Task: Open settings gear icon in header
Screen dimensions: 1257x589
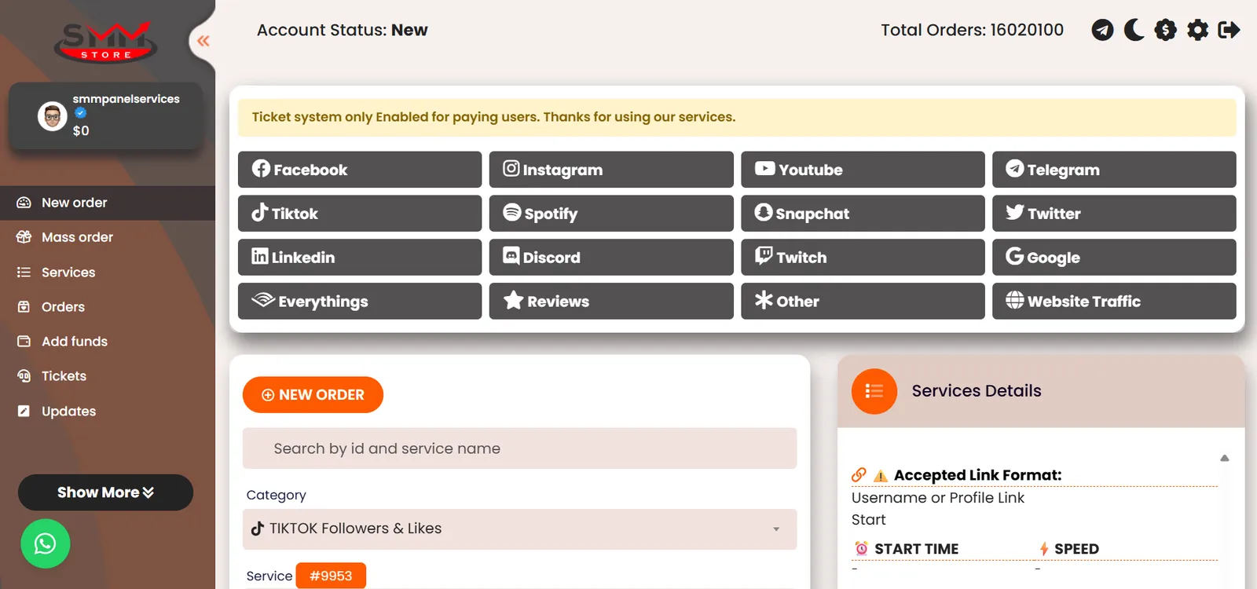Action: pos(1197,30)
